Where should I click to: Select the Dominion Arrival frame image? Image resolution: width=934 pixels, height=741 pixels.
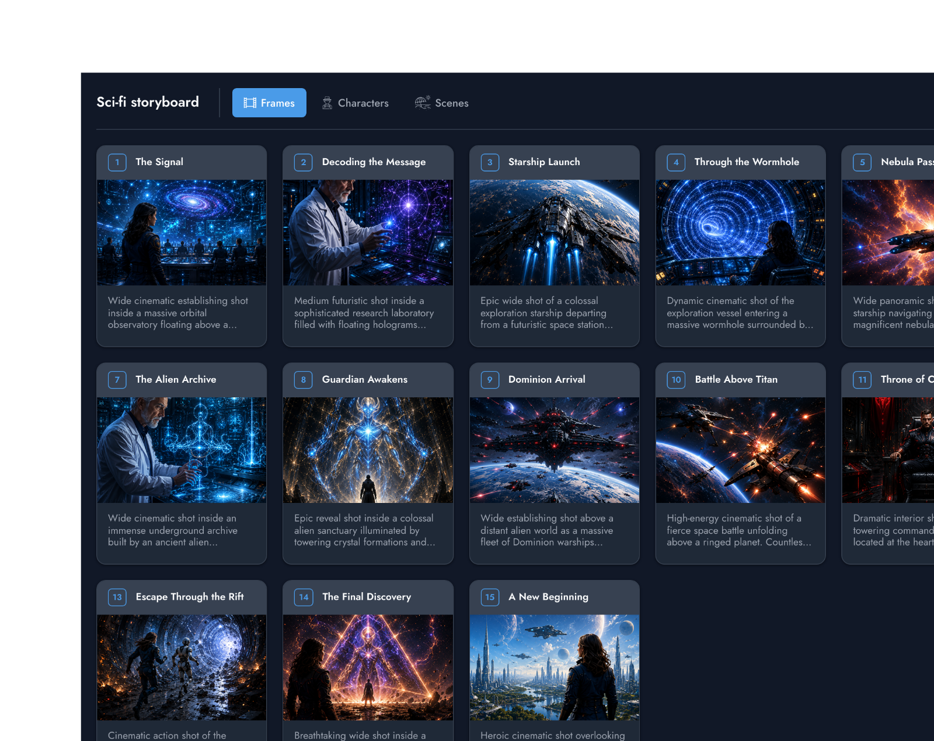(x=555, y=450)
